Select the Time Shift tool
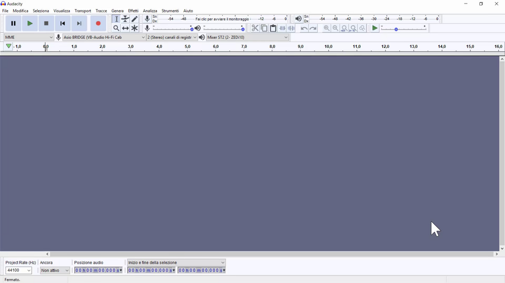 (125, 28)
